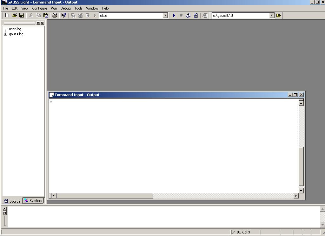325x236 pixels.
Task: Click Command Input vertical scrollbar up arrow
Action: pos(301,103)
